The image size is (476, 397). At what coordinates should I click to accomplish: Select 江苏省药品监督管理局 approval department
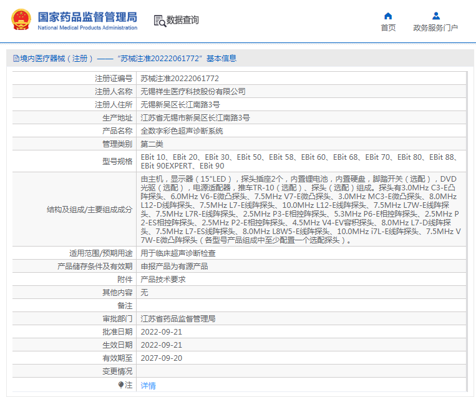[x=178, y=318]
